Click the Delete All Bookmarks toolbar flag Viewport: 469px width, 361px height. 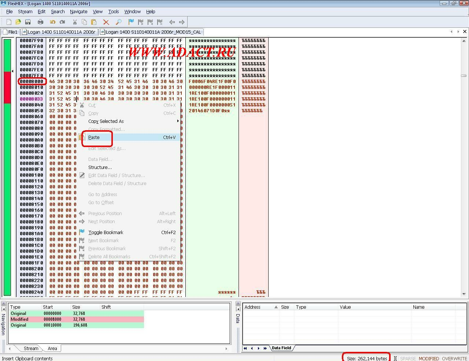coord(160,22)
